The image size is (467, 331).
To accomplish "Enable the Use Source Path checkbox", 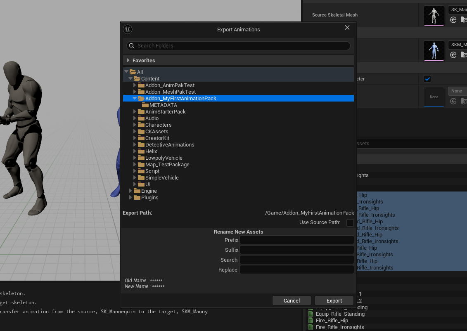I will (x=350, y=223).
